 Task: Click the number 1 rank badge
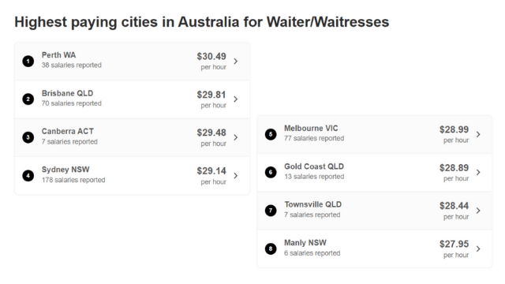(x=28, y=61)
